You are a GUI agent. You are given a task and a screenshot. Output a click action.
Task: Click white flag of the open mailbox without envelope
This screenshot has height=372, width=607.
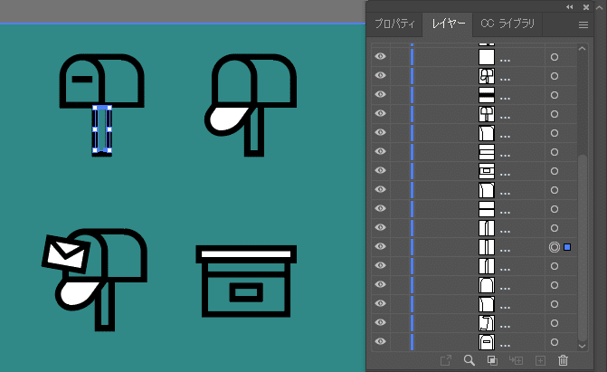pyautogui.click(x=226, y=119)
